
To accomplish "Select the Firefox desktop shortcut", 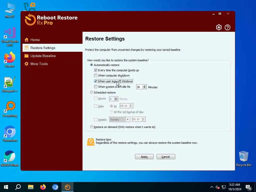I will point(10,59).
